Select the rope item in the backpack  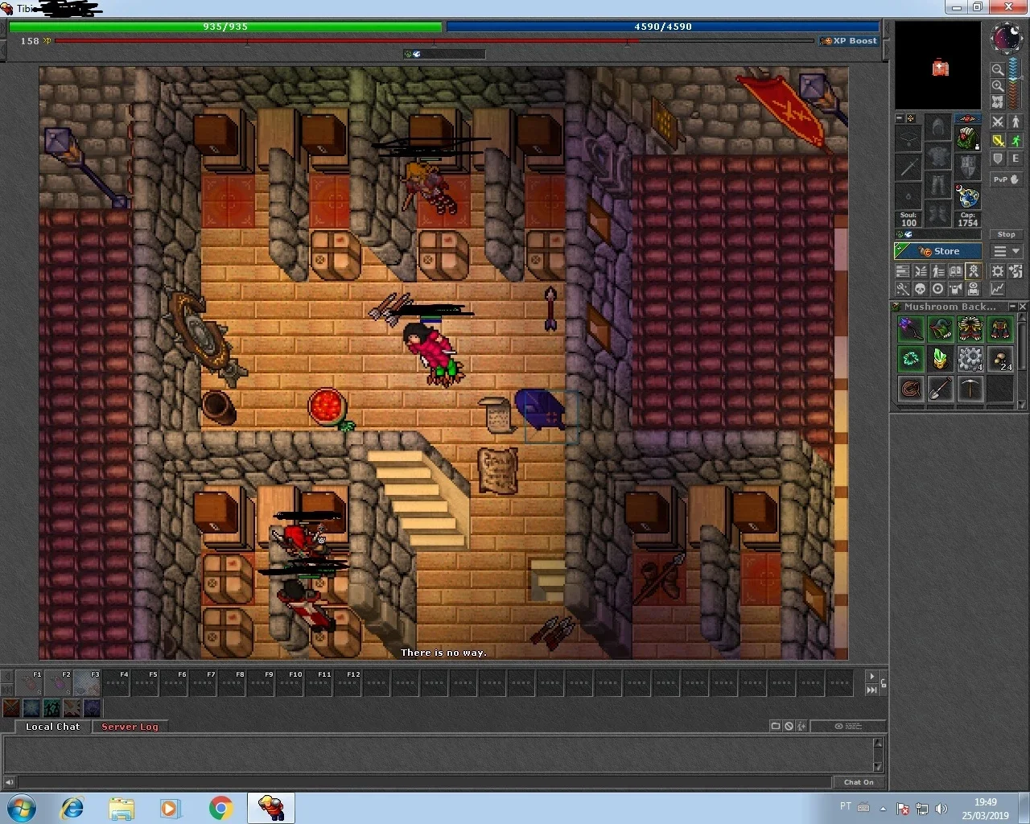(x=910, y=389)
